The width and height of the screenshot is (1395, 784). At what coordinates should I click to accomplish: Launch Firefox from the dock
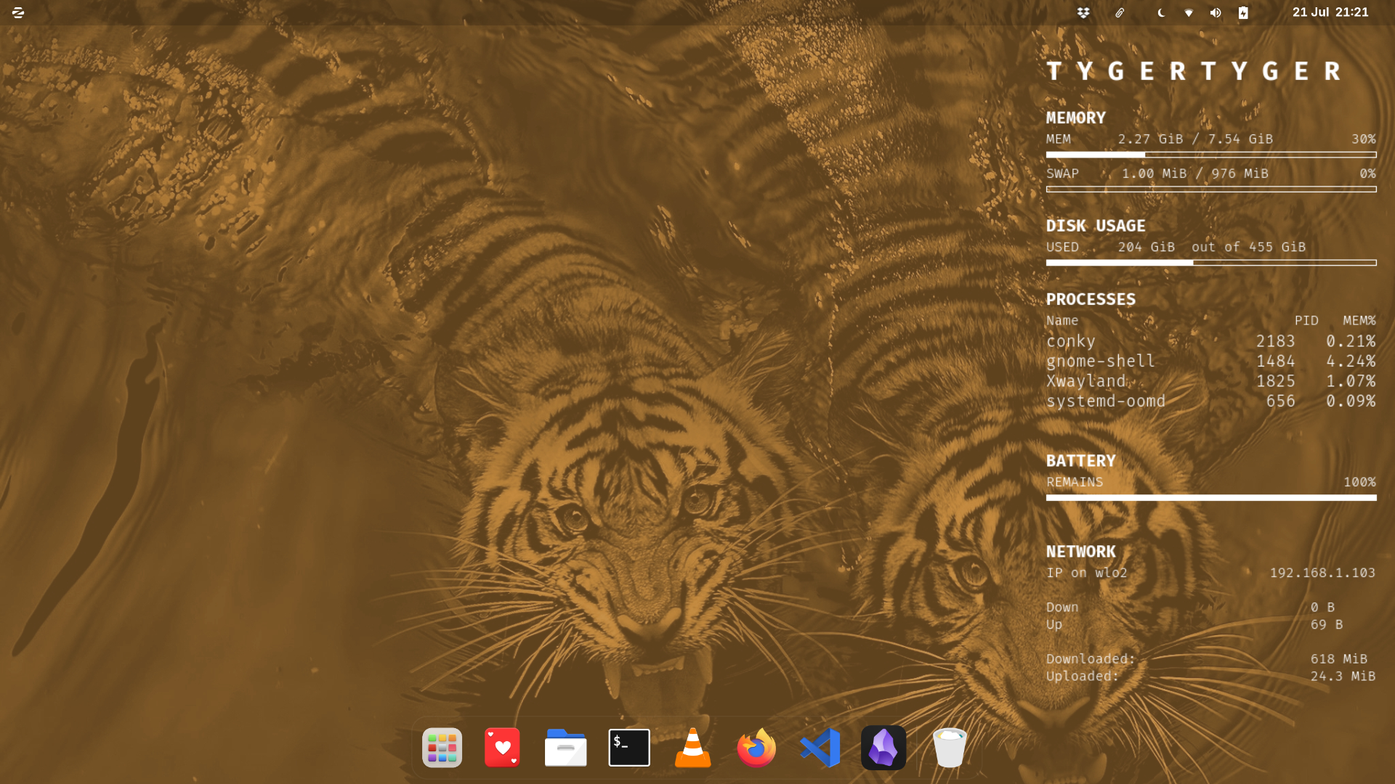pos(756,748)
